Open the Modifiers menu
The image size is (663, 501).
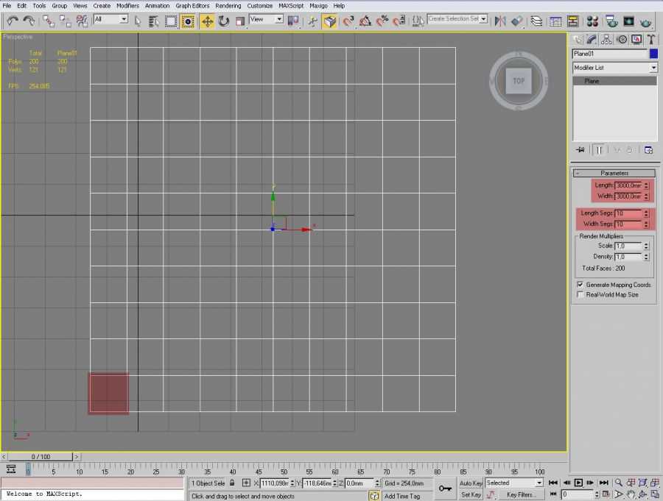[x=127, y=5]
